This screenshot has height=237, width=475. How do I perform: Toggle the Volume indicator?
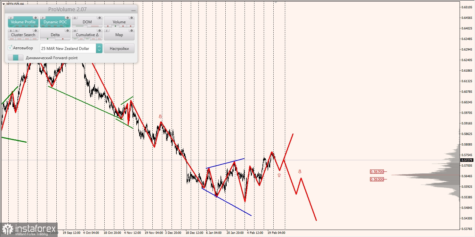119,22
